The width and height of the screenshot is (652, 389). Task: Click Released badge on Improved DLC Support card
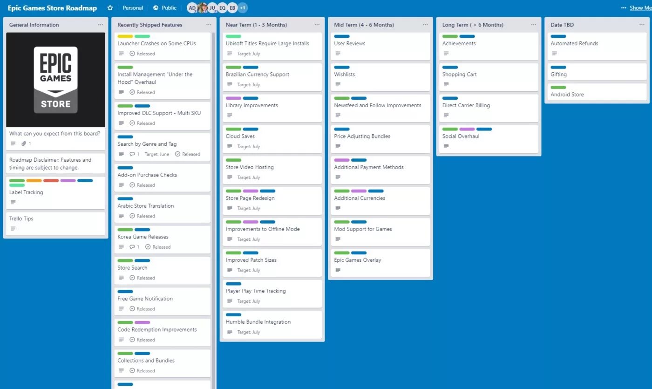click(x=142, y=123)
